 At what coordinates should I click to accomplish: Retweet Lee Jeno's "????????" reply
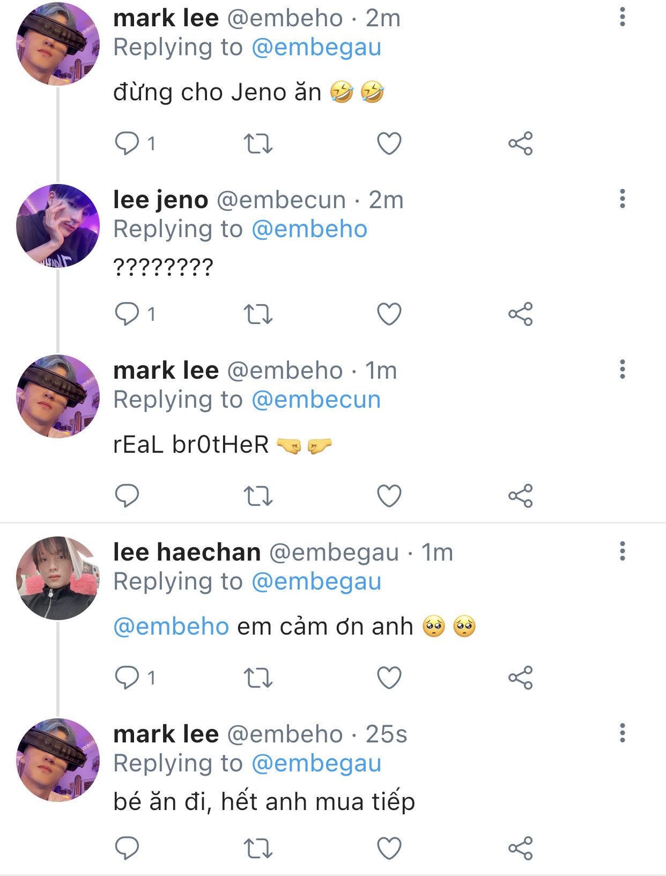(x=258, y=314)
